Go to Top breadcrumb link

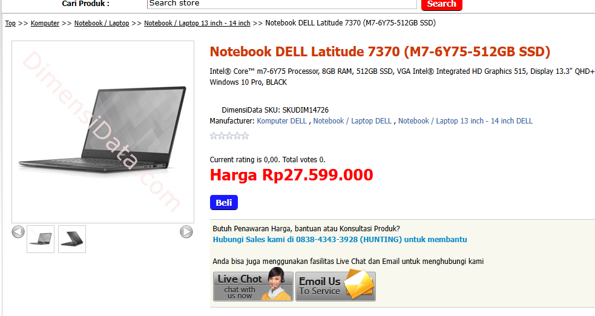[x=10, y=23]
